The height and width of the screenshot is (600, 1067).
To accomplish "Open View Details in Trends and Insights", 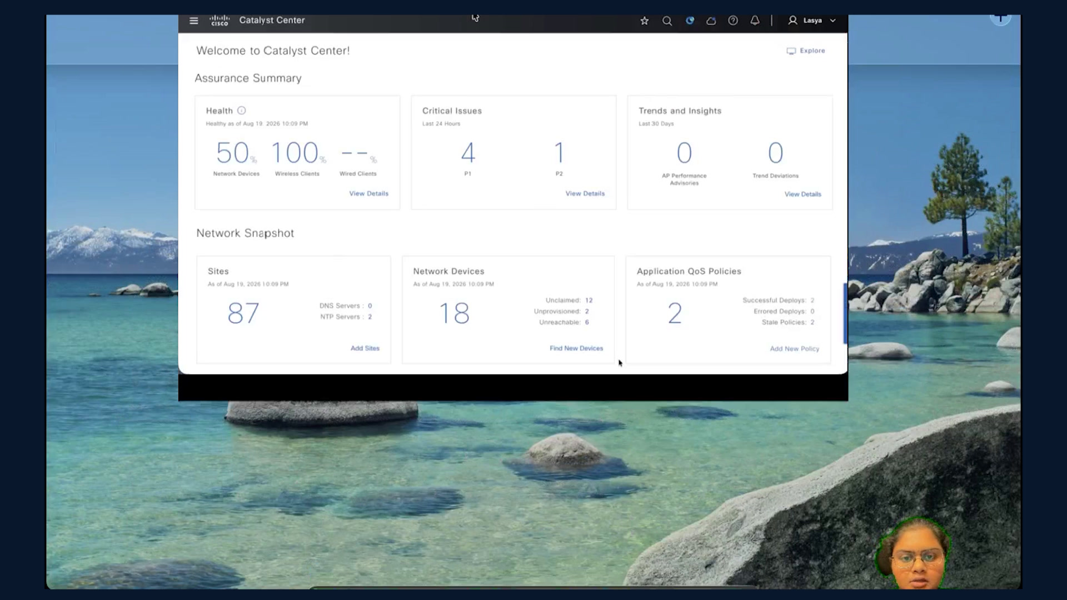I will coord(802,194).
